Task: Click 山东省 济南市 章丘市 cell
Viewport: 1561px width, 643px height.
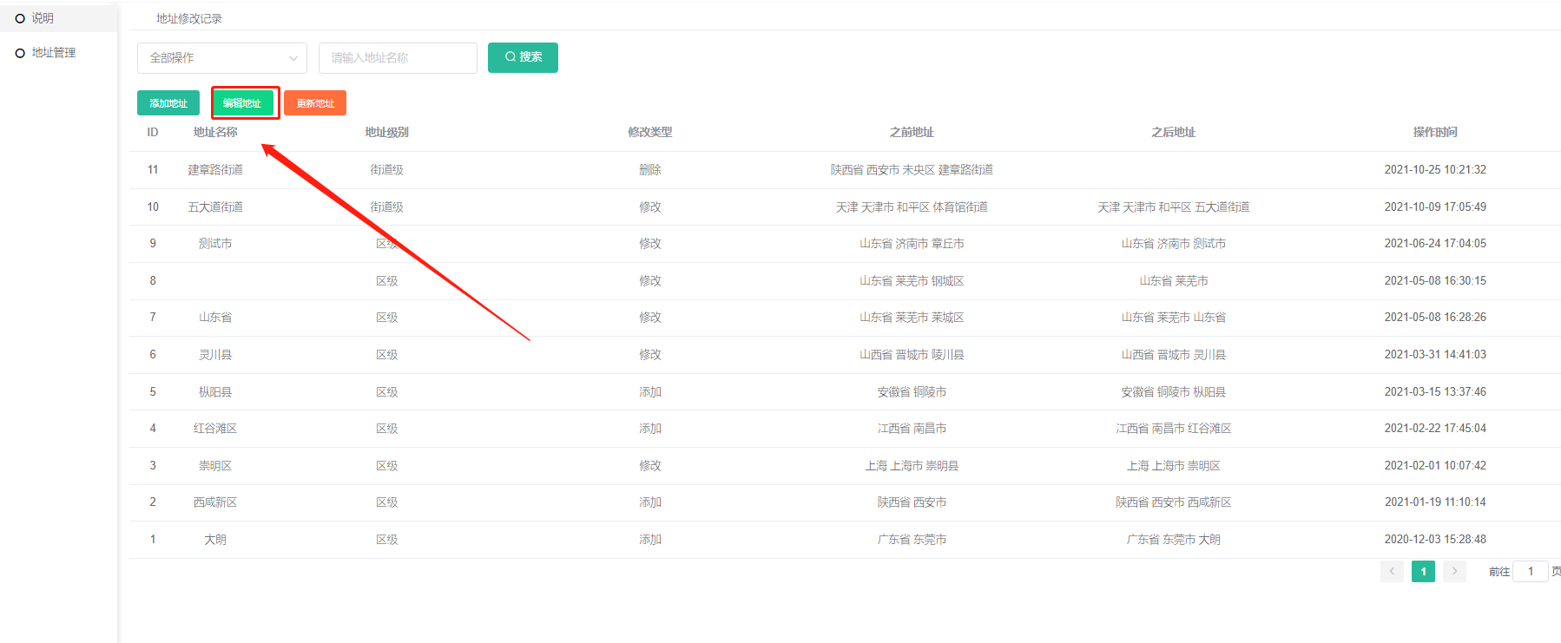Action: coord(912,244)
